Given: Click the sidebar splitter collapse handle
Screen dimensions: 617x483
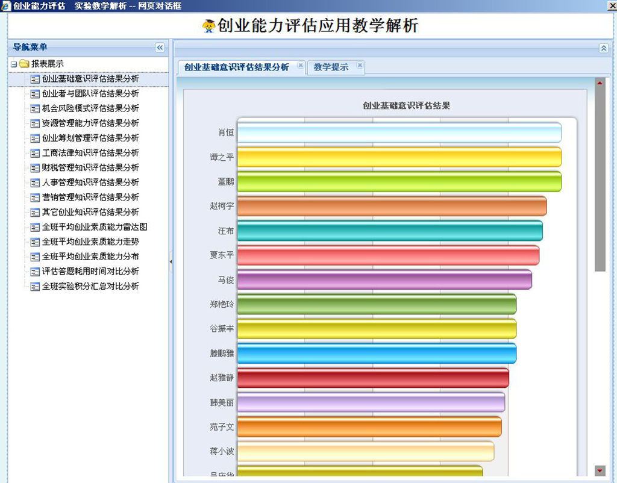Looking at the screenshot, I should click(171, 261).
